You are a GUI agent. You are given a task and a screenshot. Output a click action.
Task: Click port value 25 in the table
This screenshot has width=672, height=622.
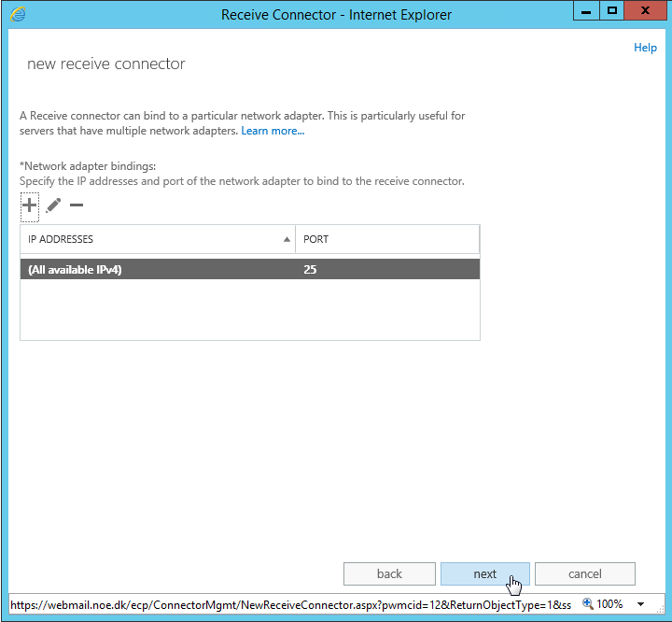coord(310,269)
